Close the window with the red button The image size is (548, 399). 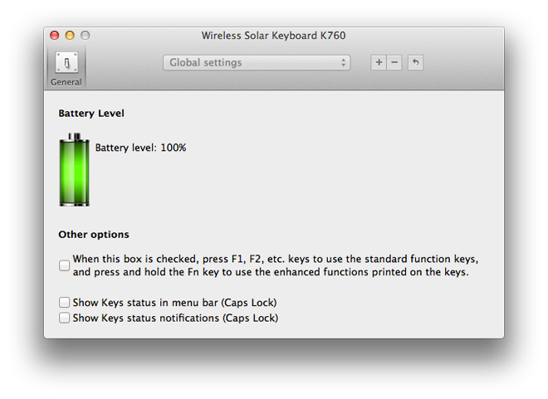pos(55,36)
